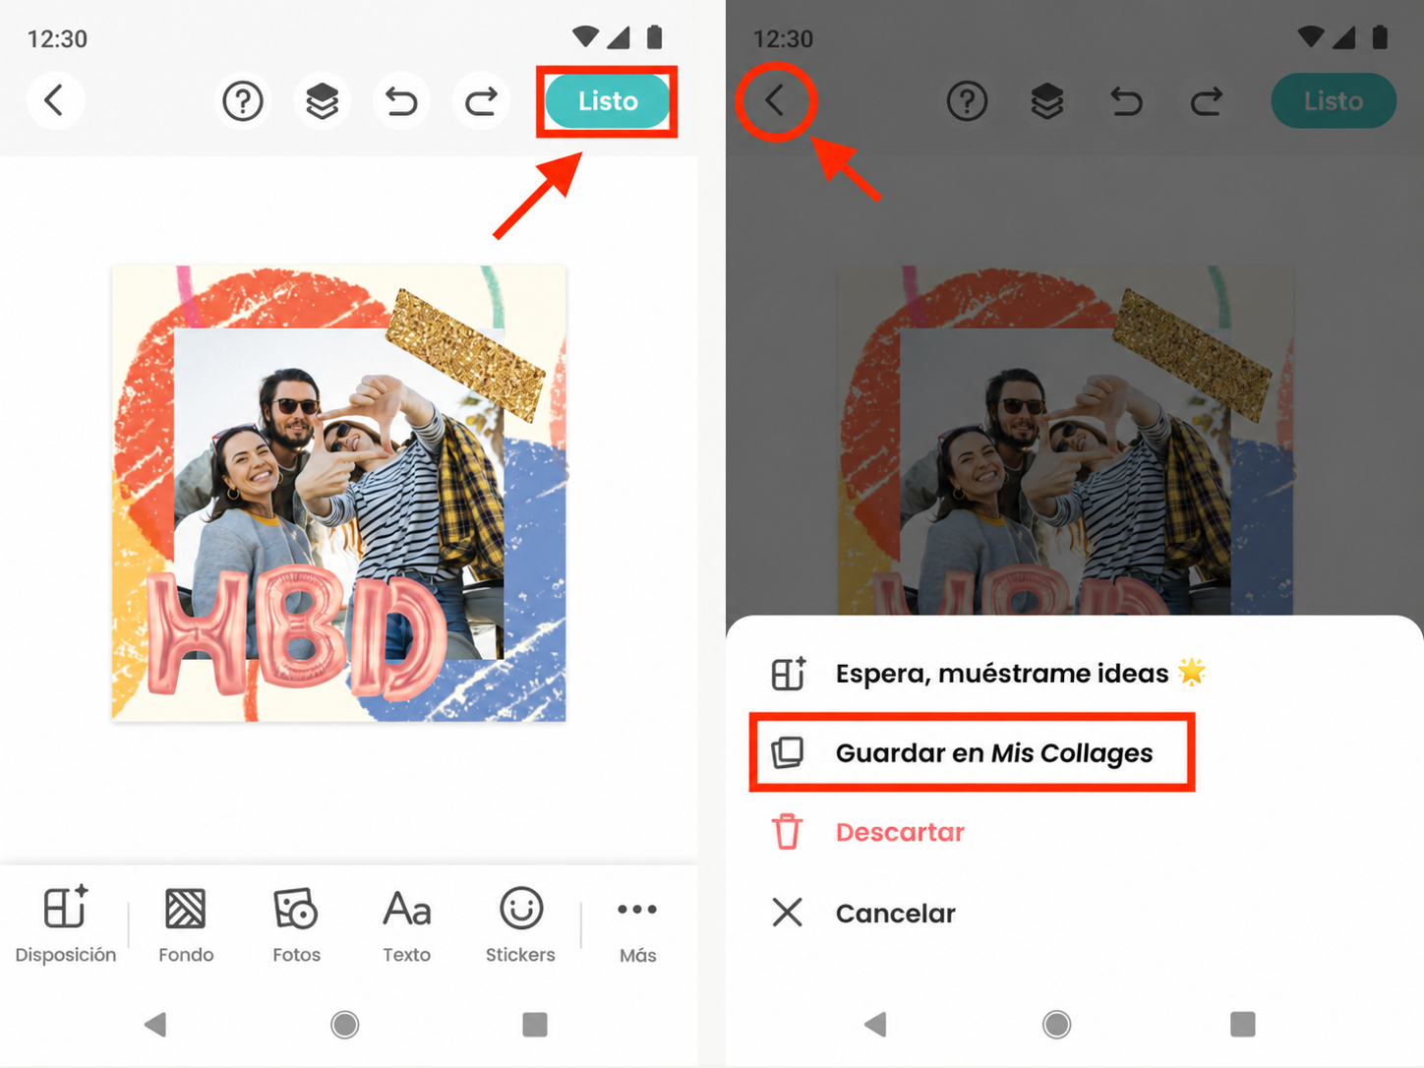Viewport: 1424px width, 1068px height.
Task: Open the Disposición layout tool
Action: coord(65,924)
